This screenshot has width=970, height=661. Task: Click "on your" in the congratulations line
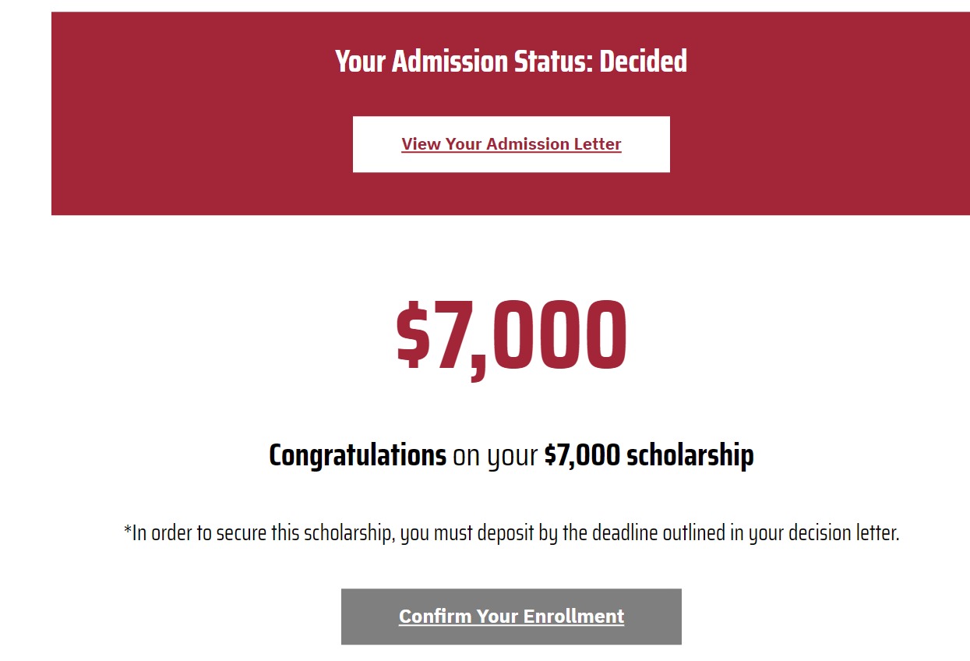495,455
